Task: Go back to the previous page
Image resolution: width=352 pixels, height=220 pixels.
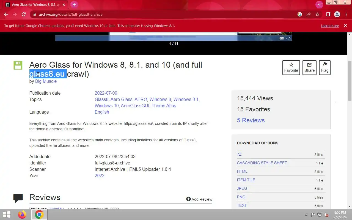Action: pos(6,14)
